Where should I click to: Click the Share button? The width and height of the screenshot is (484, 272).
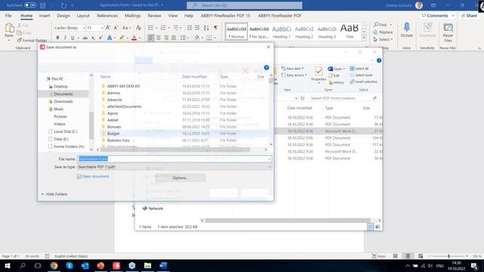click(469, 15)
